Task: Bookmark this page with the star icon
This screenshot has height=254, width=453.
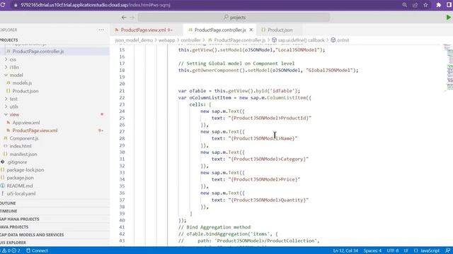Action: coord(425,5)
